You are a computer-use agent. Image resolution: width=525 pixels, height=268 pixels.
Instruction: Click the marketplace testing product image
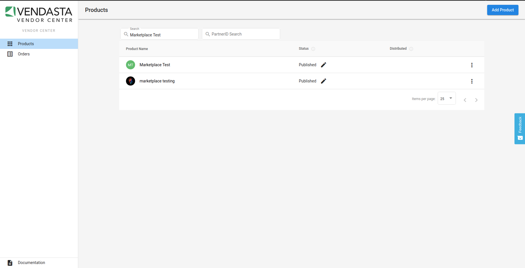[x=131, y=81]
